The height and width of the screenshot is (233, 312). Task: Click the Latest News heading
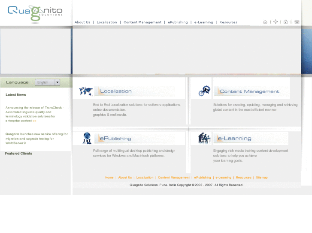coord(16,95)
